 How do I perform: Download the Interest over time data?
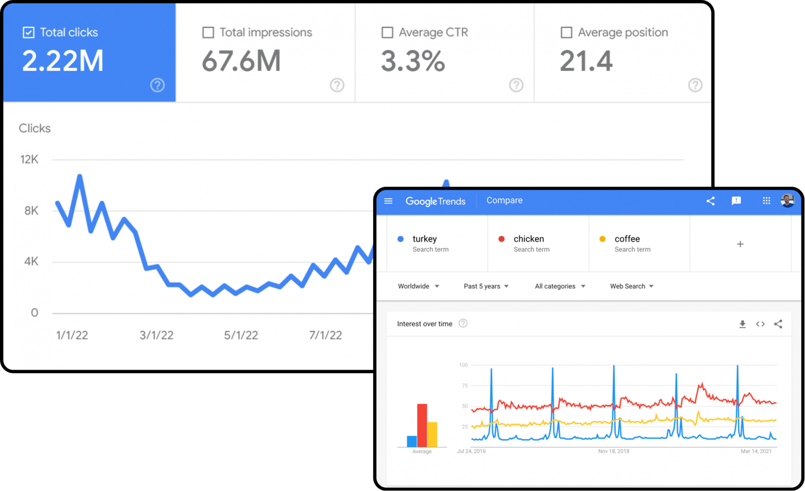(x=742, y=324)
